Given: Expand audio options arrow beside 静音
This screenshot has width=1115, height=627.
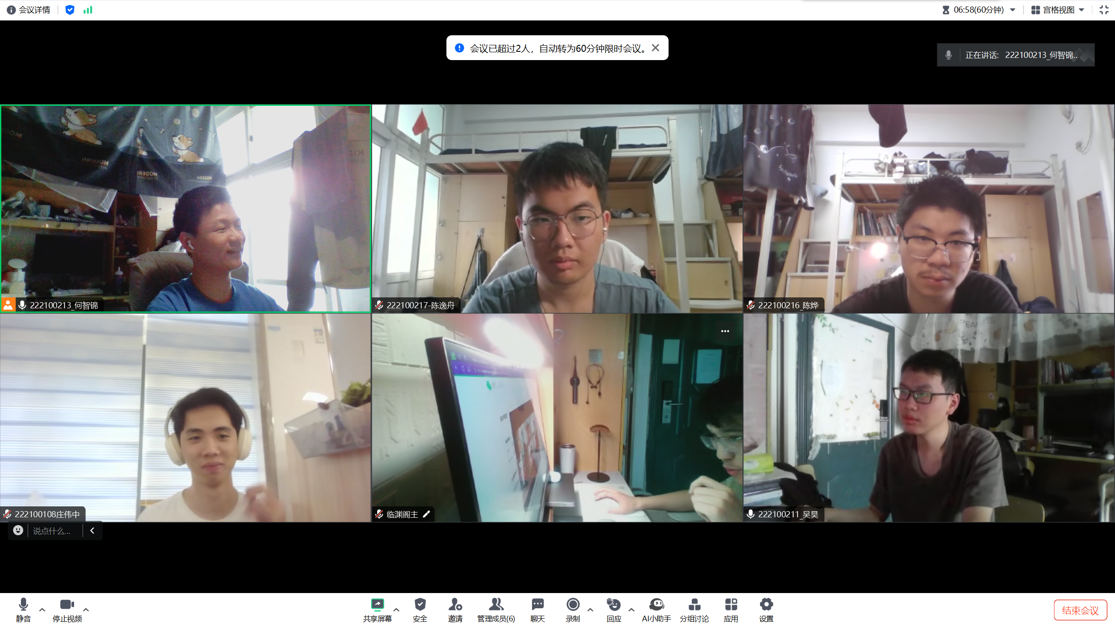Looking at the screenshot, I should pos(42,610).
